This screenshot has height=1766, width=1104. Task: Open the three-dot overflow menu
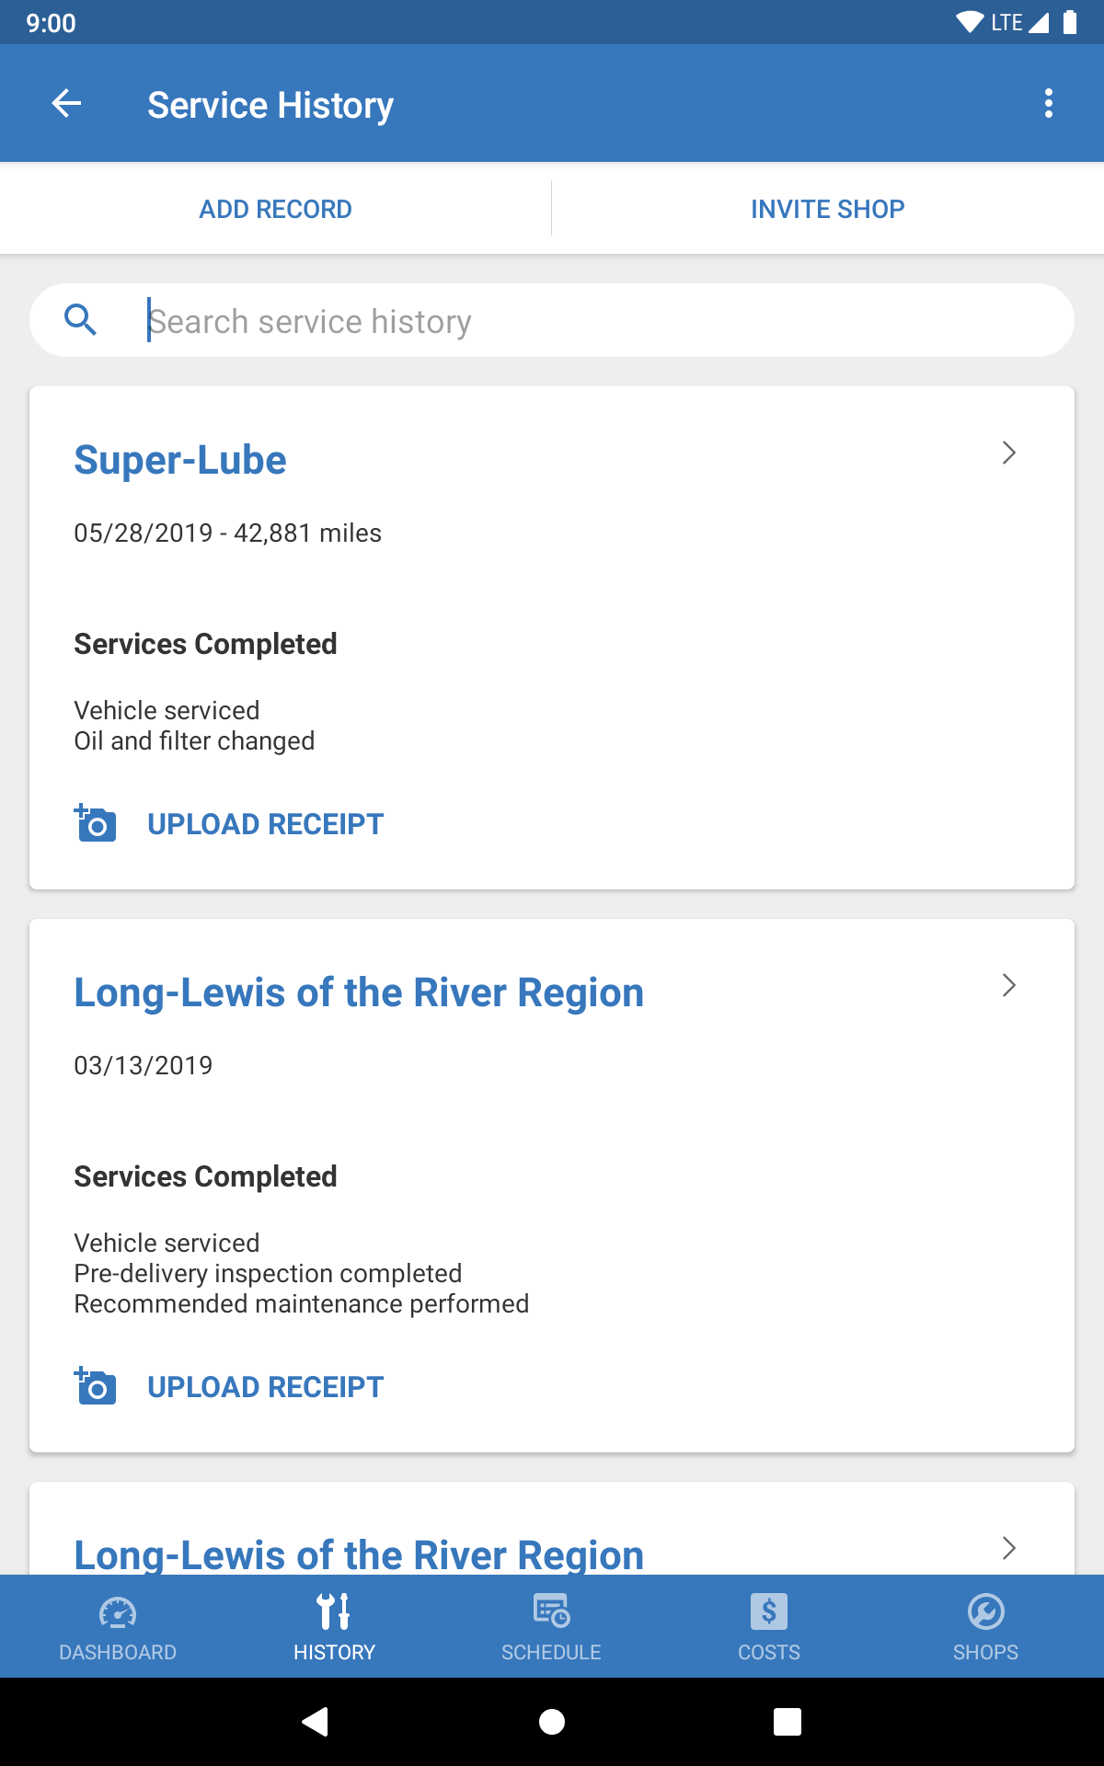pos(1048,104)
